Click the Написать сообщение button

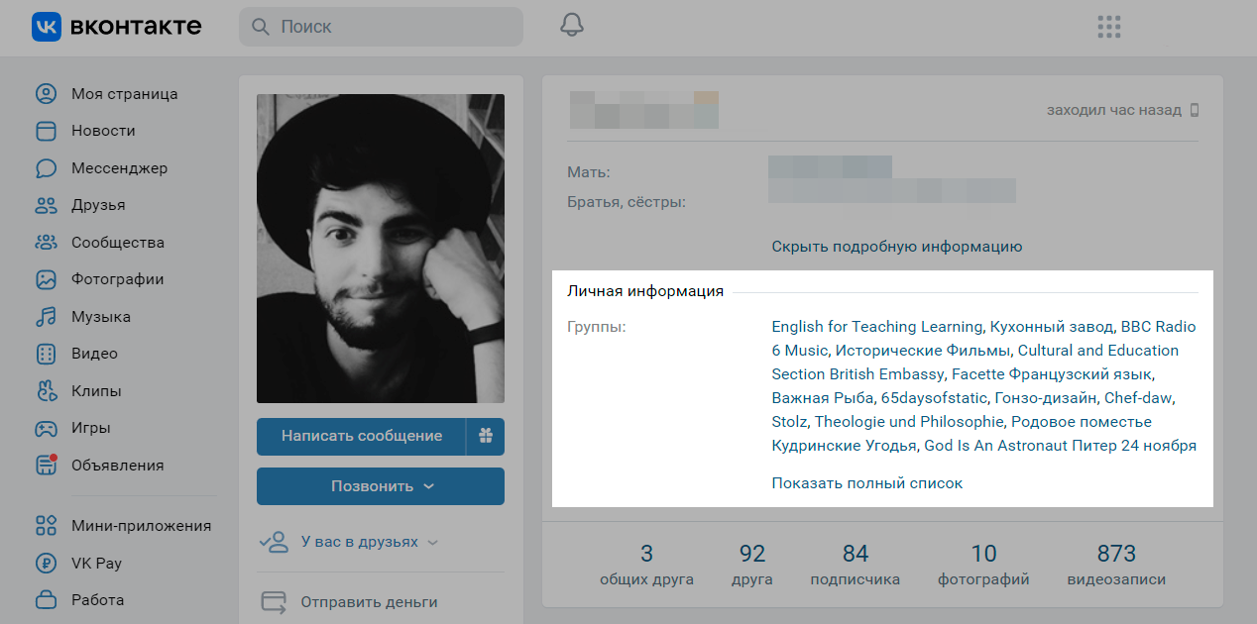(x=361, y=437)
